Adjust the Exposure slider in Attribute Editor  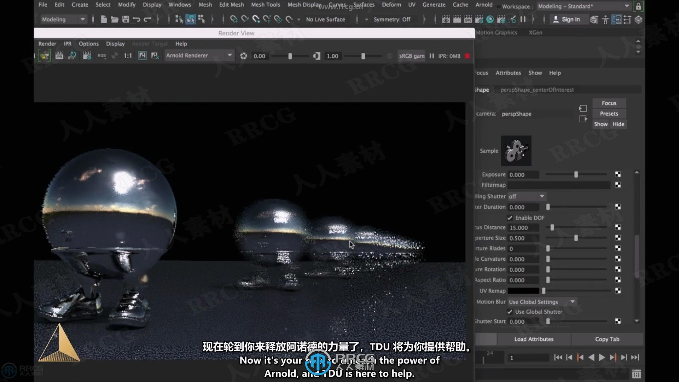(x=576, y=174)
